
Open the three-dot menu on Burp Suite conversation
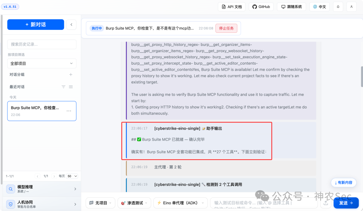[69, 111]
